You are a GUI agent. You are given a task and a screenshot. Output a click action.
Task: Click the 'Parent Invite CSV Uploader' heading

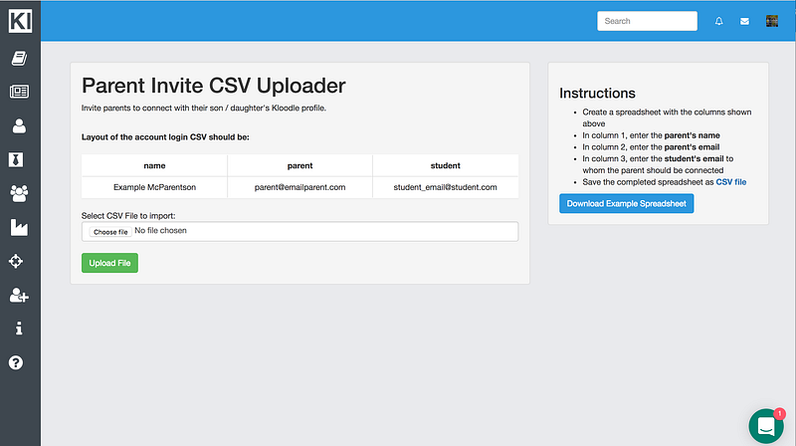click(x=214, y=86)
